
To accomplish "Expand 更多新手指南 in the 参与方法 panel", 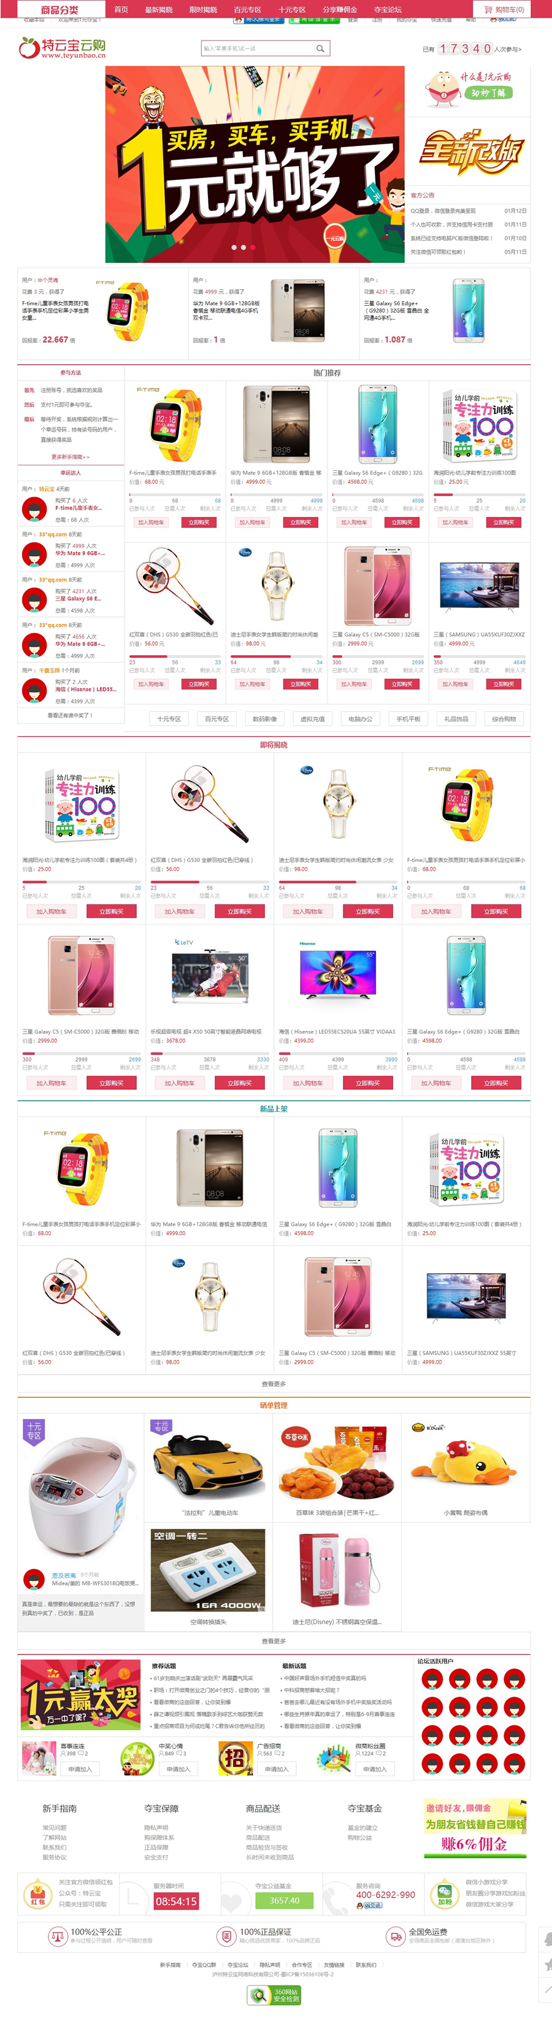I will [71, 456].
